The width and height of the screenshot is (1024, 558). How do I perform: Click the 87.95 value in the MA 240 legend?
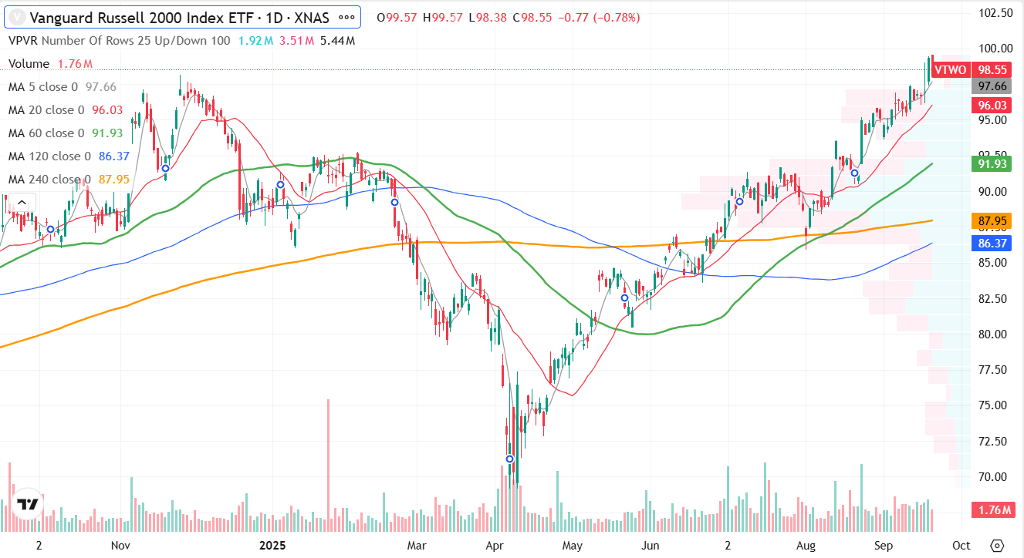113,179
